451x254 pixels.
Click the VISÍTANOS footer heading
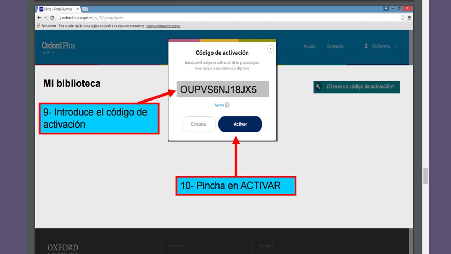coord(176,246)
